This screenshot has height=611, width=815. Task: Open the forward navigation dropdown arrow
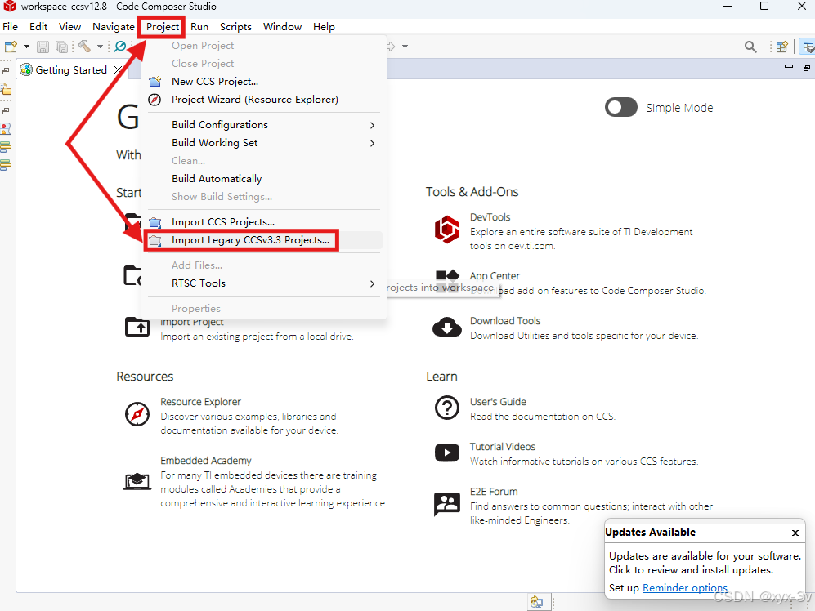(x=405, y=47)
